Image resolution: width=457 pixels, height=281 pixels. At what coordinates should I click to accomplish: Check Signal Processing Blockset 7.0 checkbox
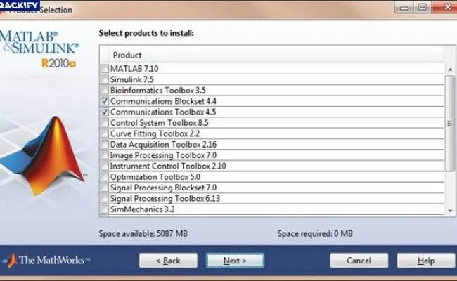coord(104,188)
